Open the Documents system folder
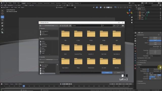 [44, 45]
